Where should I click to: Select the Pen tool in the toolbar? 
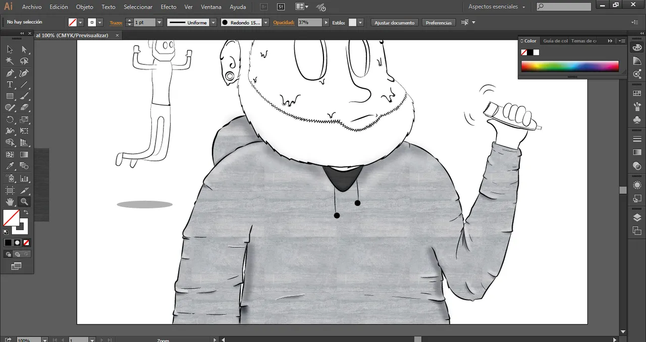point(9,73)
